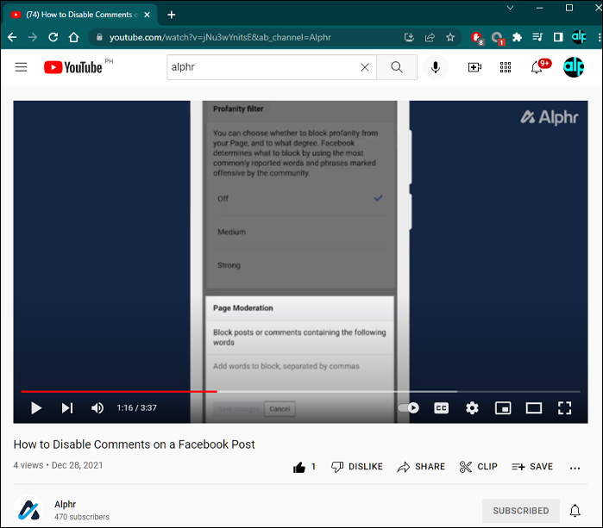603x528 pixels.
Task: Open the YouTube hamburger guide menu
Action: 22,67
